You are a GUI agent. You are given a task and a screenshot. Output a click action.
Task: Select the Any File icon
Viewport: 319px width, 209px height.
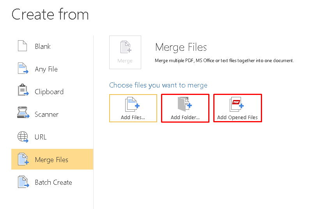pyautogui.click(x=23, y=68)
